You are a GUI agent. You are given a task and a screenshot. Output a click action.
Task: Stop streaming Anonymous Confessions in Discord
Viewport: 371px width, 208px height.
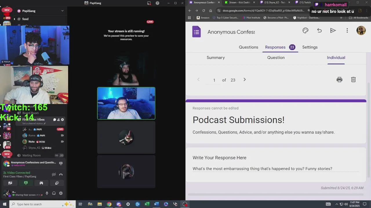[61, 163]
